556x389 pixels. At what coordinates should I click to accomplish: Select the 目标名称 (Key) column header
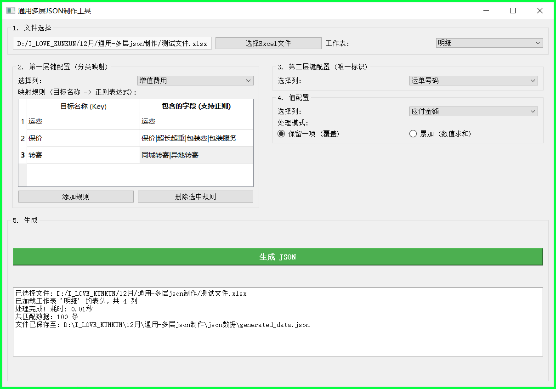(x=83, y=106)
